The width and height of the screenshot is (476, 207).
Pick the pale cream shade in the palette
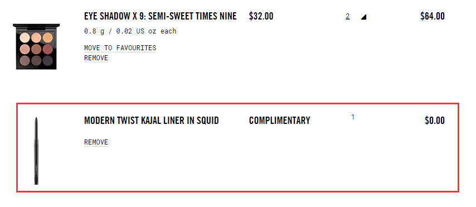(25, 38)
